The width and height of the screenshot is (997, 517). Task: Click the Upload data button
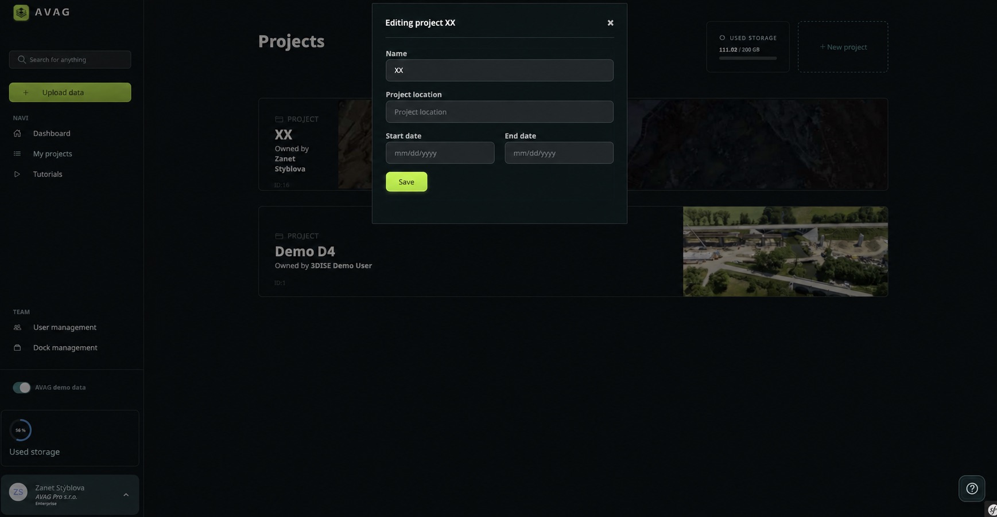70,92
